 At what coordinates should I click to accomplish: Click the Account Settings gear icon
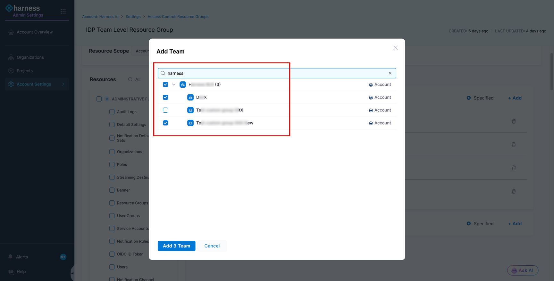point(11,84)
